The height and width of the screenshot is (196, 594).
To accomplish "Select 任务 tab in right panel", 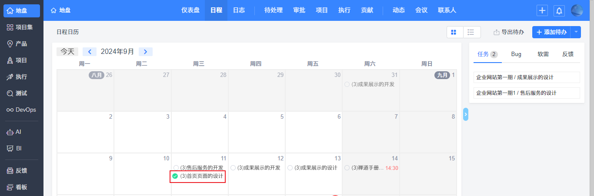I will click(x=487, y=54).
